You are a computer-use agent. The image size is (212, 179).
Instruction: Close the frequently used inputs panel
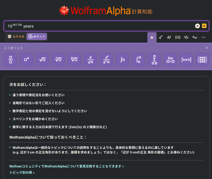tap(207, 48)
